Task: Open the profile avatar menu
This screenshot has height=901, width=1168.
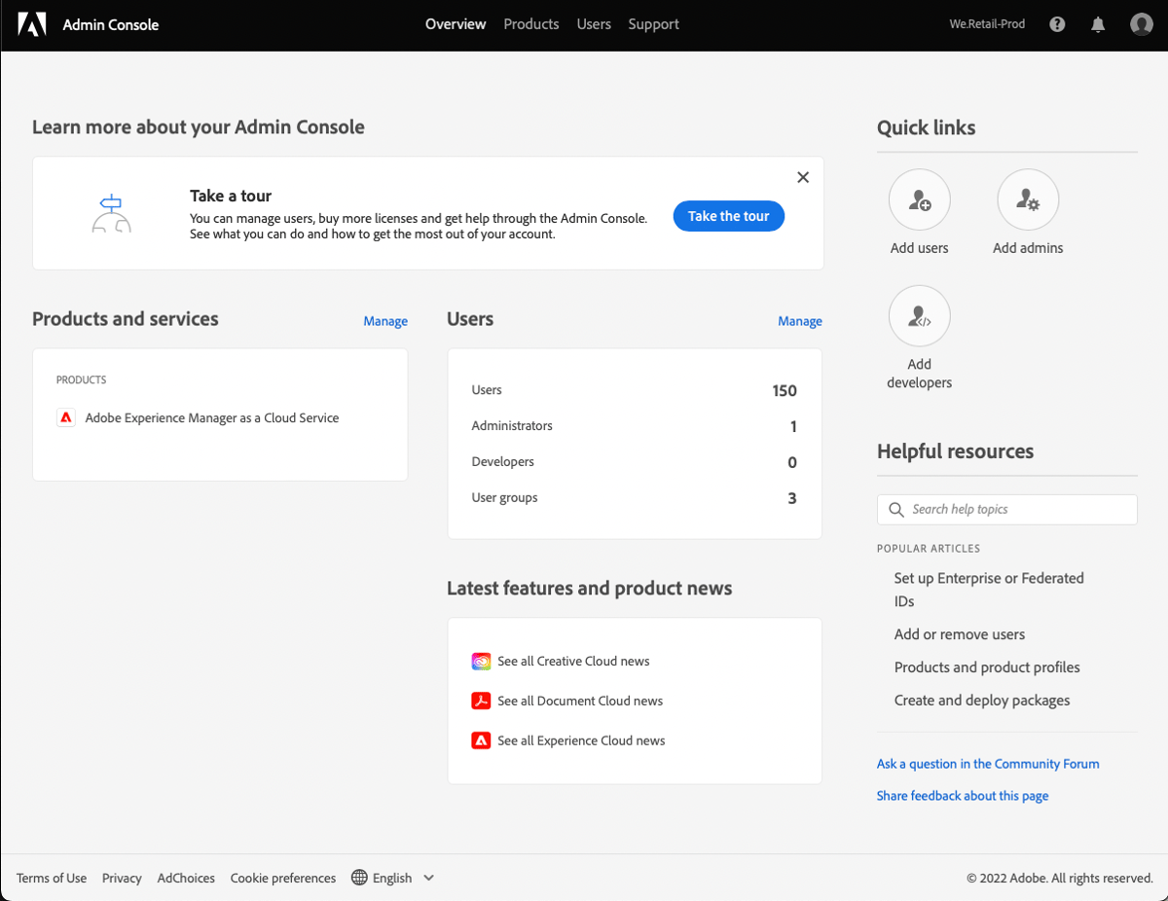Action: pos(1141,23)
